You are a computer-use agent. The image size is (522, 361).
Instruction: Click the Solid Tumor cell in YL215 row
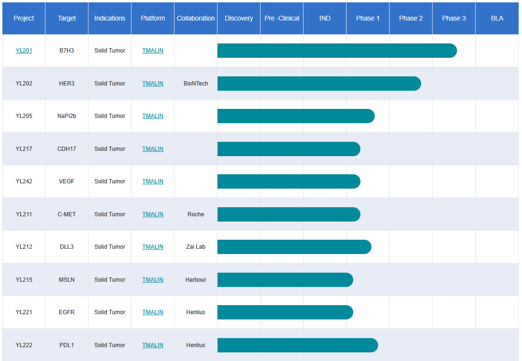[x=109, y=279]
